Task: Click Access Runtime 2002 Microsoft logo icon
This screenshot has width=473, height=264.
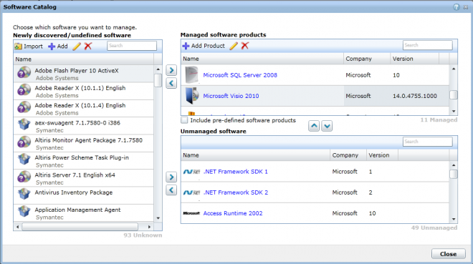Action: click(x=191, y=213)
